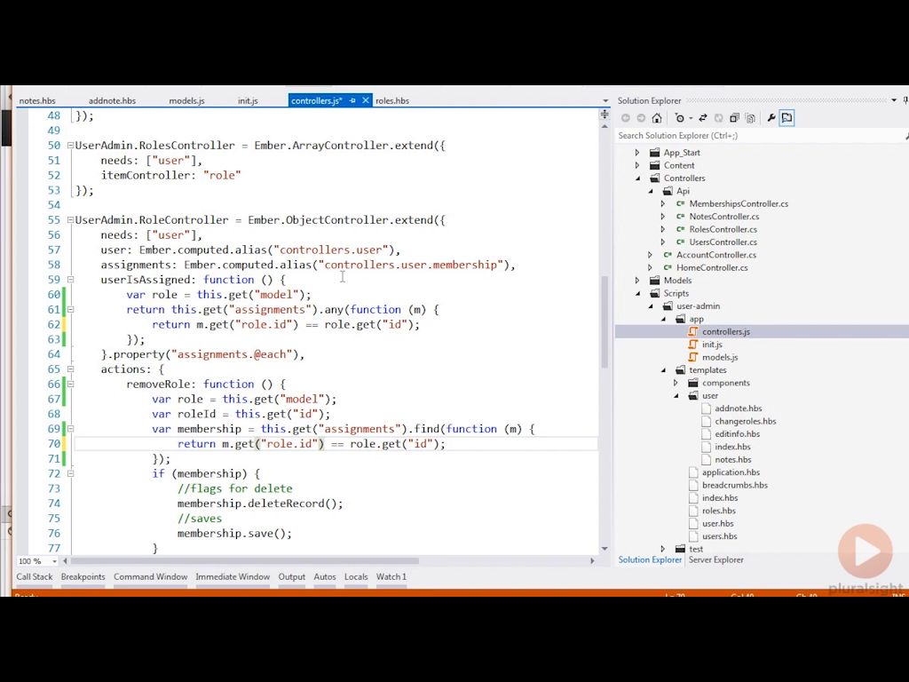Click the file icon of application.hbs
Viewport: 909px width, 682px height.
[692, 472]
